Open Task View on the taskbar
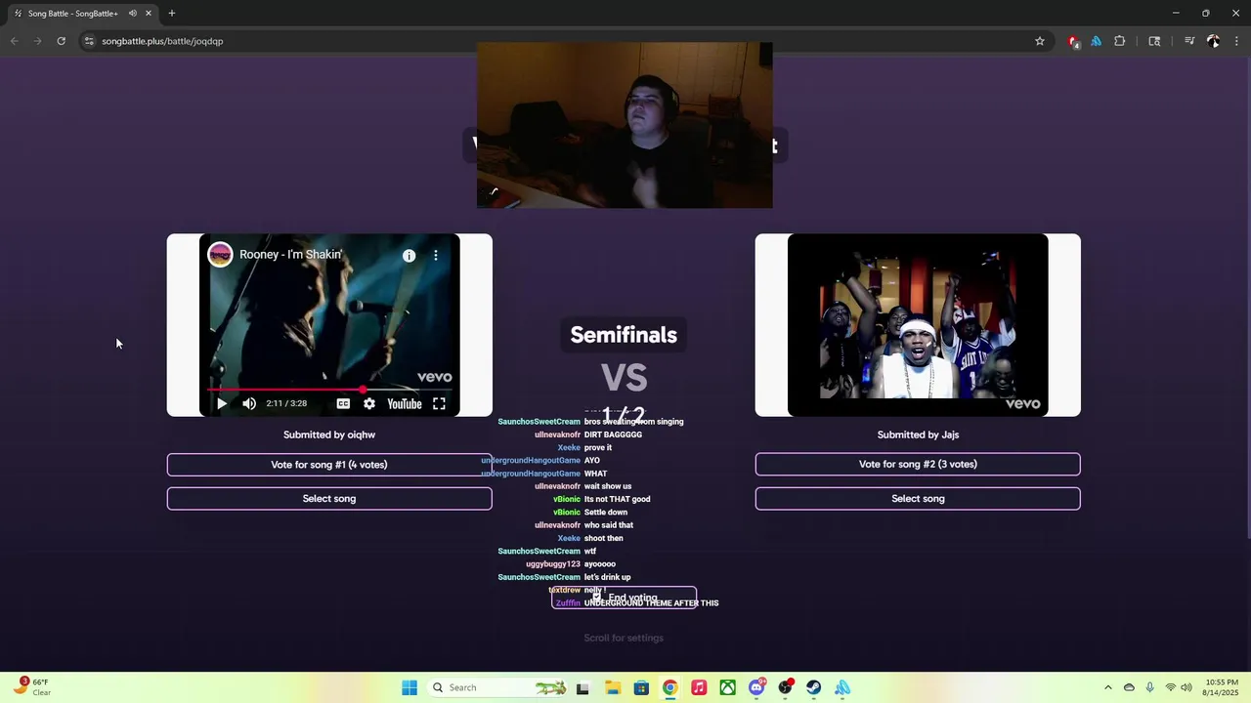Image resolution: width=1251 pixels, height=703 pixels. click(x=582, y=687)
